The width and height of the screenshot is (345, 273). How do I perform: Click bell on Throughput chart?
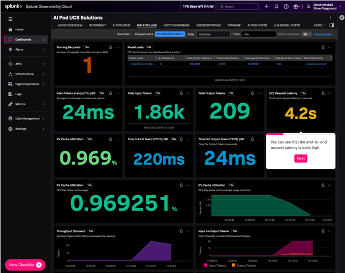click(181, 231)
